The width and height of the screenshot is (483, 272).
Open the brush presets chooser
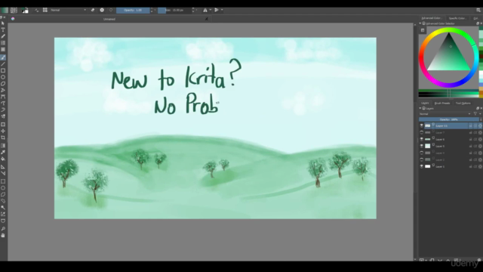(45, 10)
